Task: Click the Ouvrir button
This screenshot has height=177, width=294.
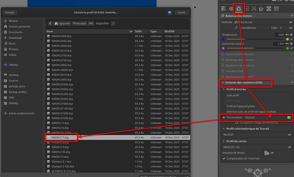Action: 182,12
